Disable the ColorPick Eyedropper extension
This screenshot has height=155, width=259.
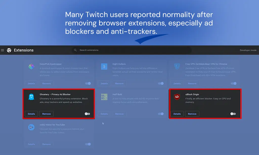88,84
